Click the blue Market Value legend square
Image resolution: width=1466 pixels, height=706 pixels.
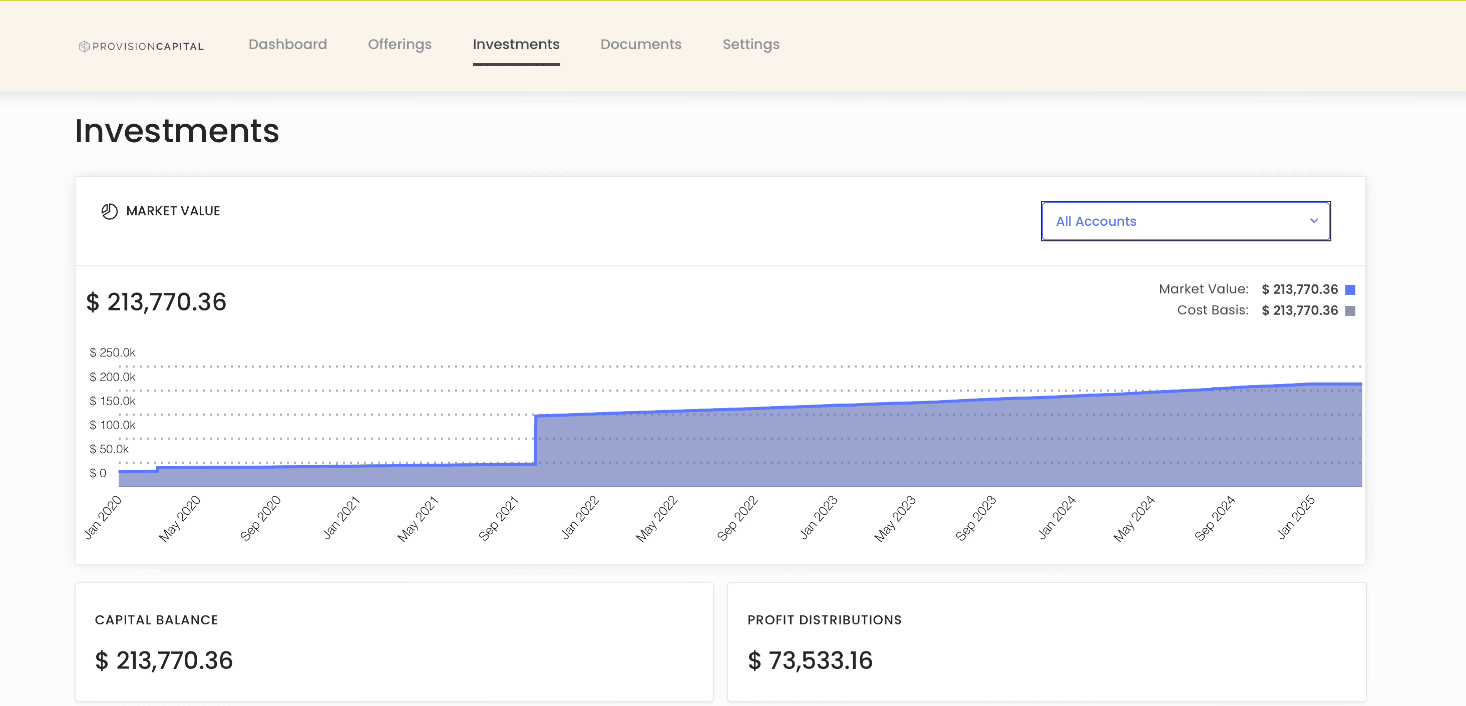pyautogui.click(x=1350, y=290)
